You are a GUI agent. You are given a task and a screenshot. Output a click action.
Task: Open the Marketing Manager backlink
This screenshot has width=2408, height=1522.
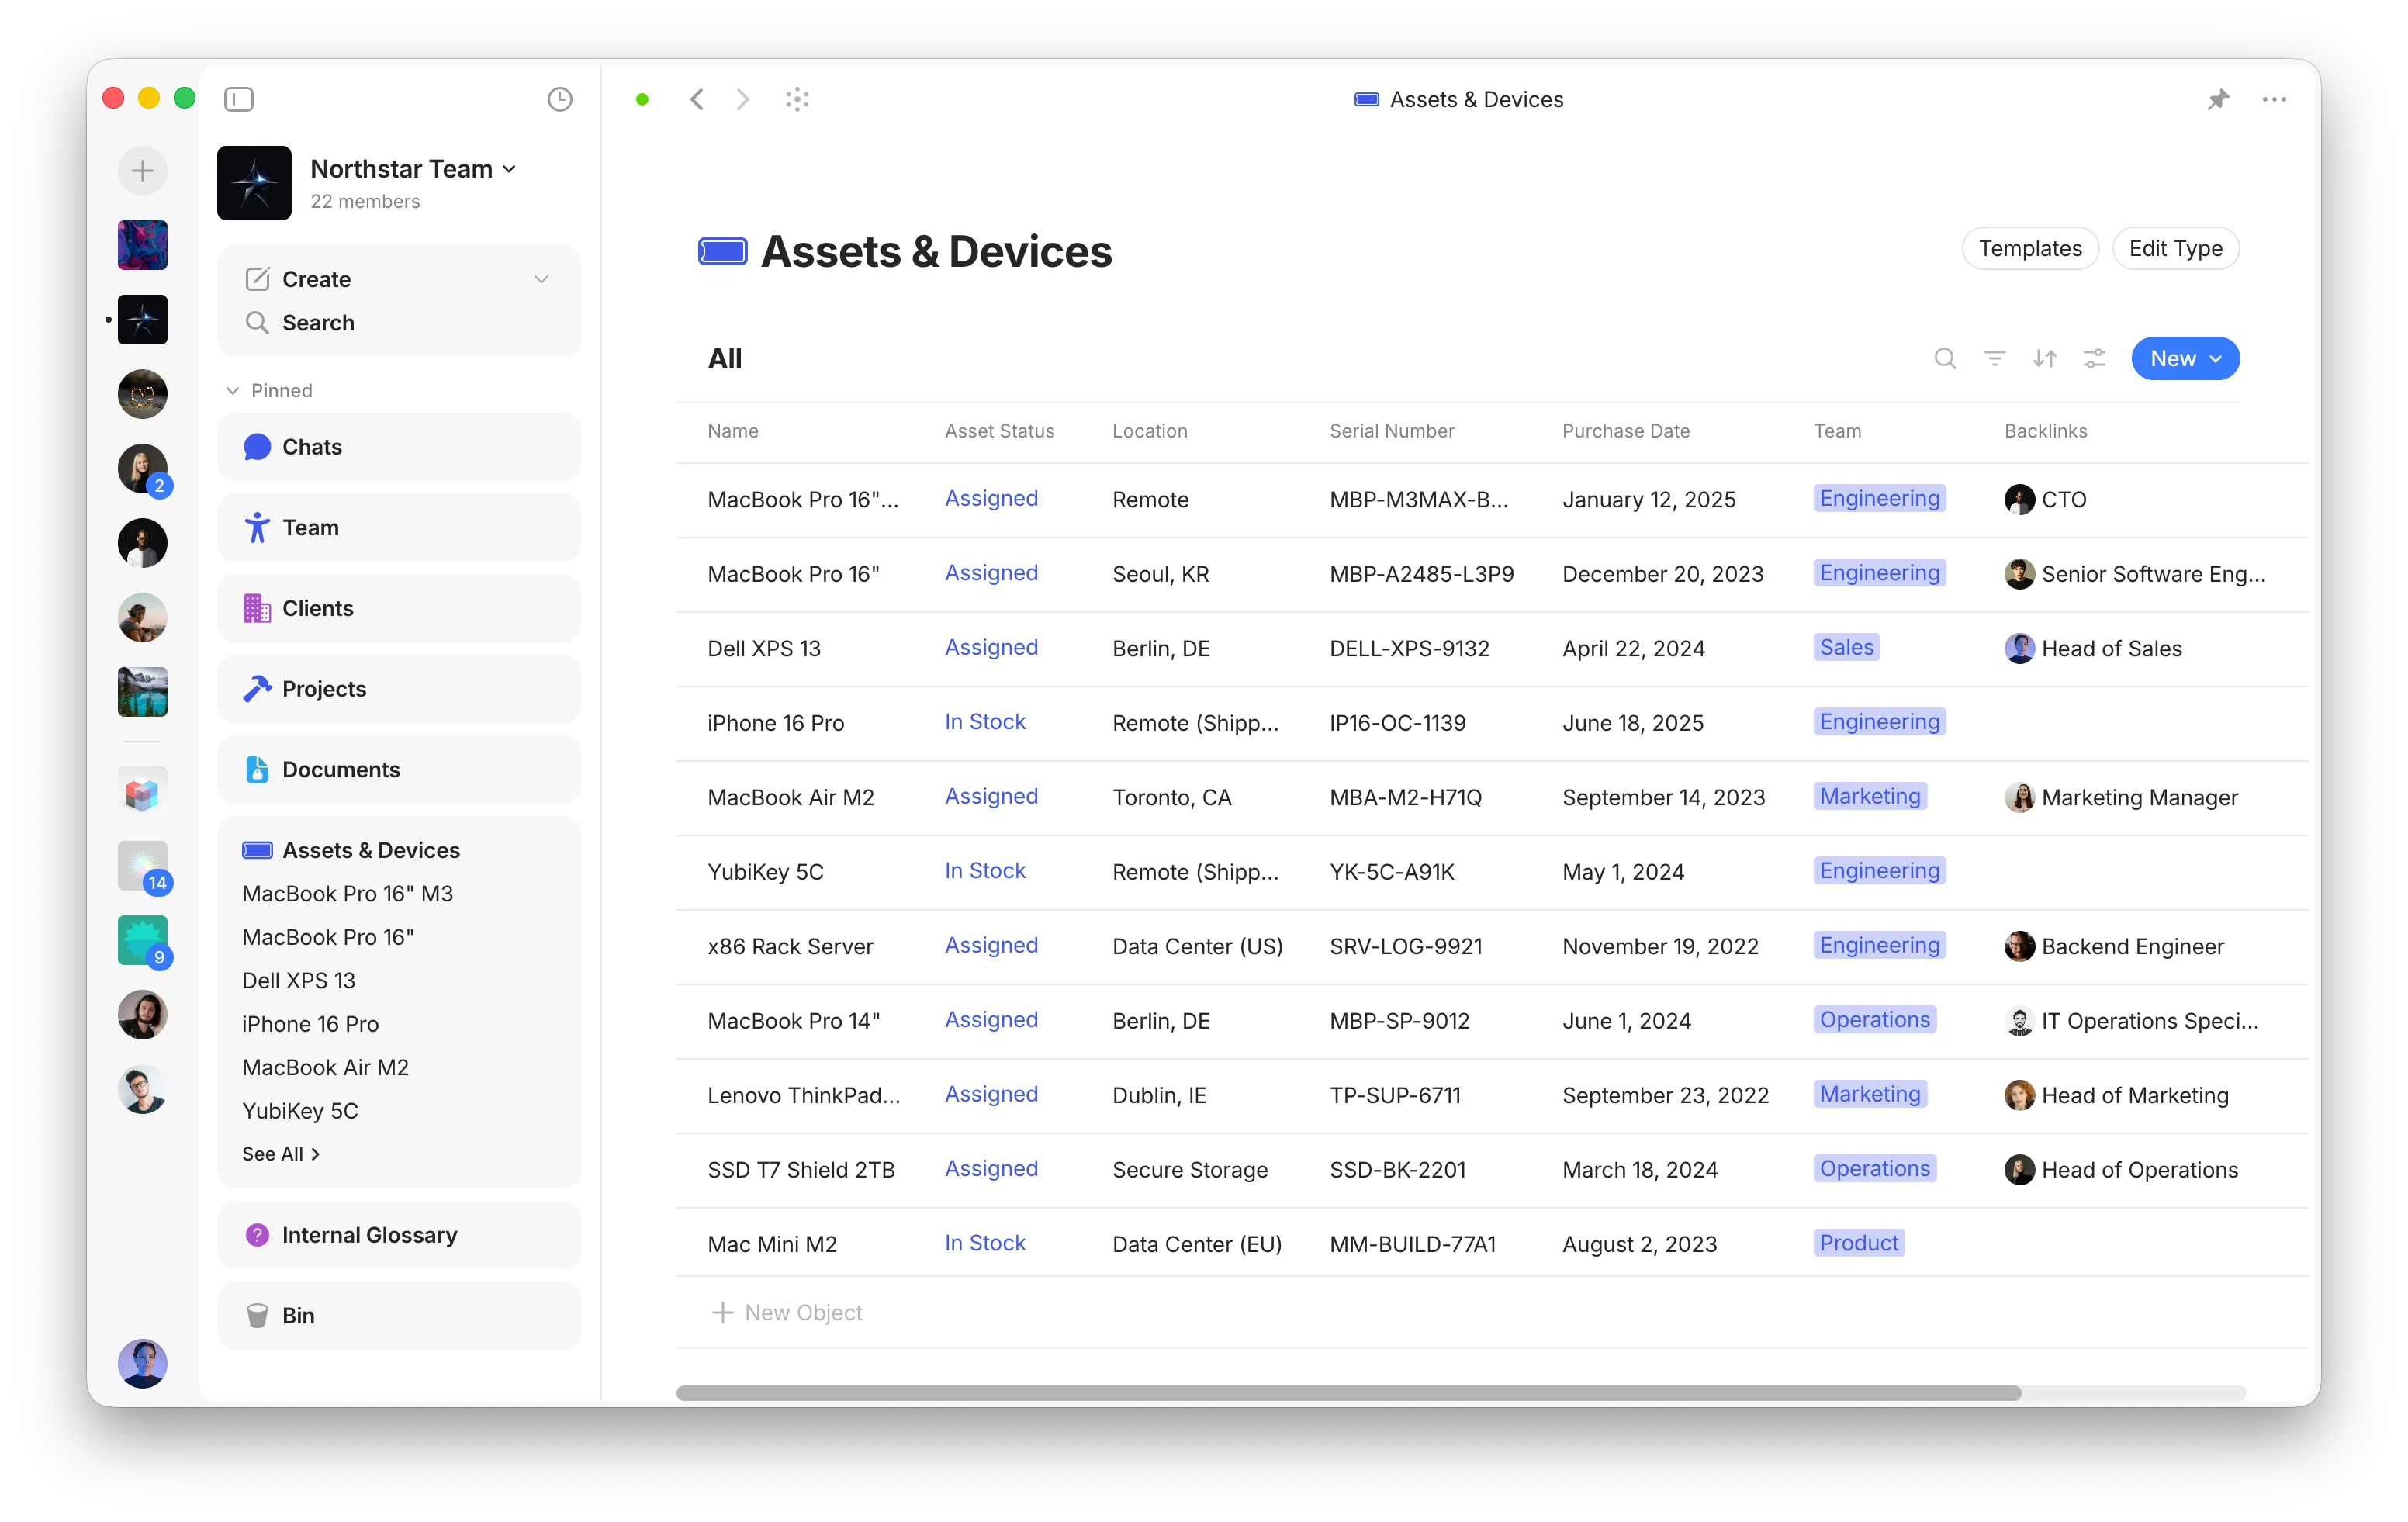(x=2120, y=797)
